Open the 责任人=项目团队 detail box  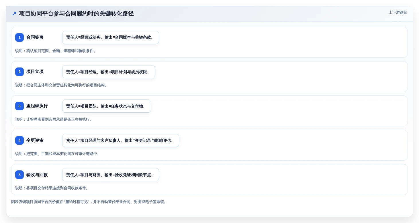tap(107, 106)
